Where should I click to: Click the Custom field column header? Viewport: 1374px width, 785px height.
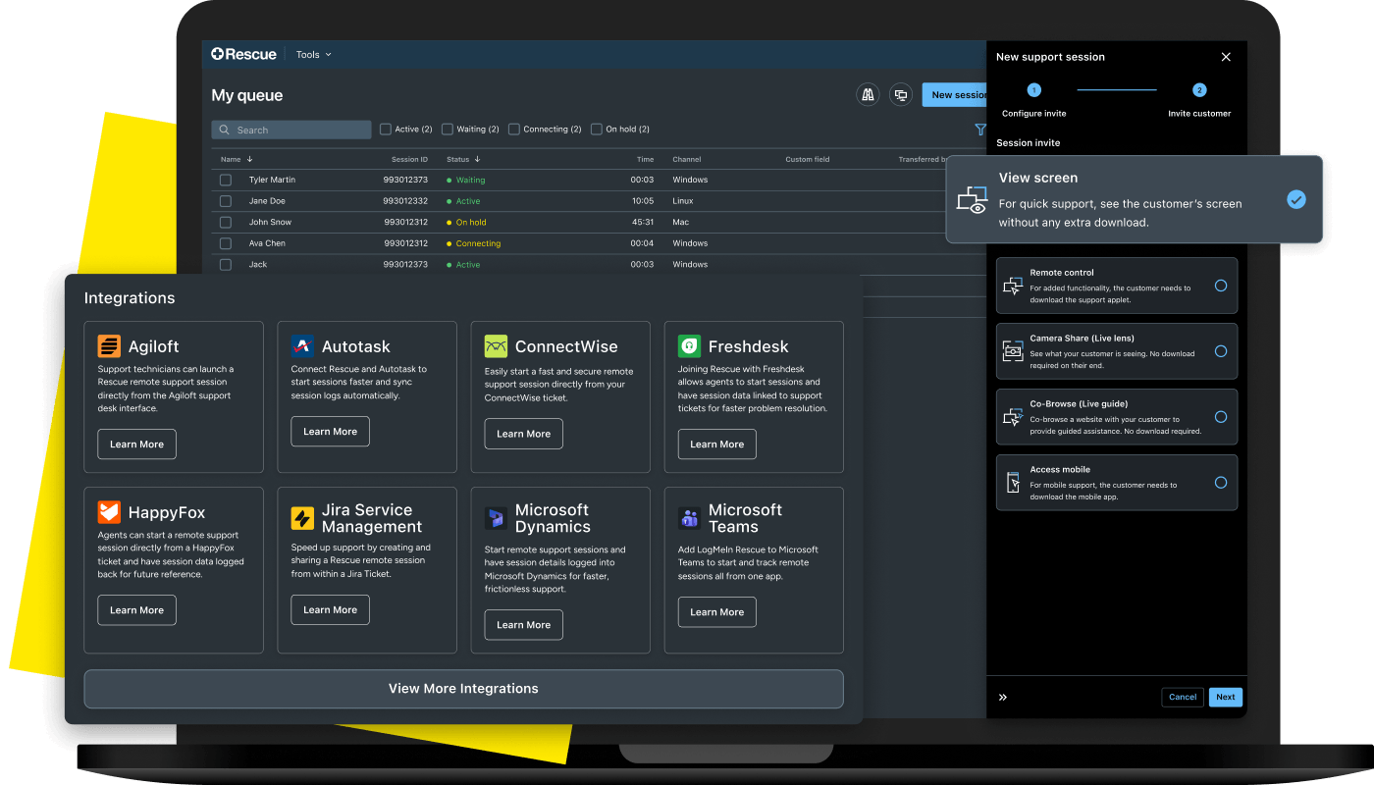point(808,159)
